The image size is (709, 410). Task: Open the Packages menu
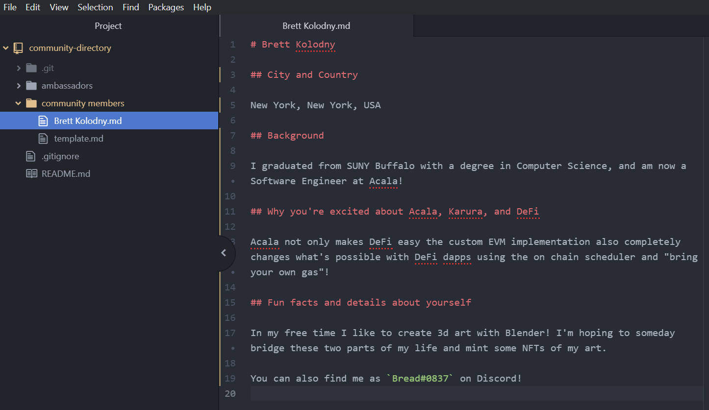[x=166, y=7]
